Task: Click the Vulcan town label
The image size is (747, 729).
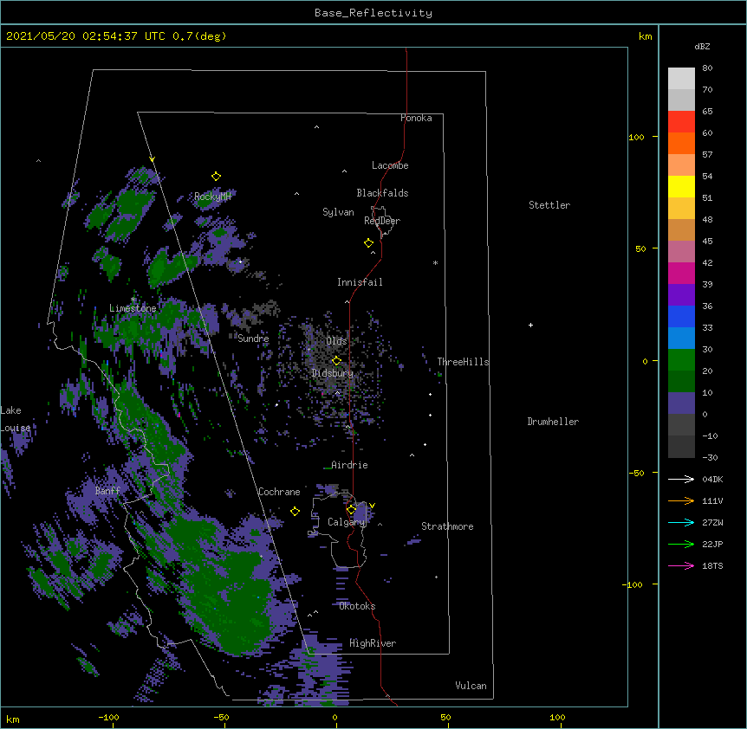Action: 471,686
